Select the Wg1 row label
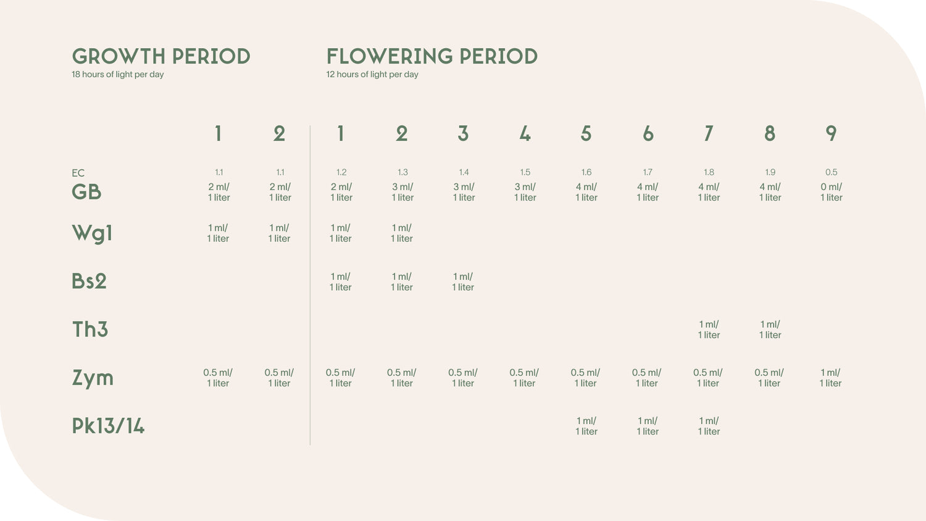The height and width of the screenshot is (521, 926). [x=92, y=233]
